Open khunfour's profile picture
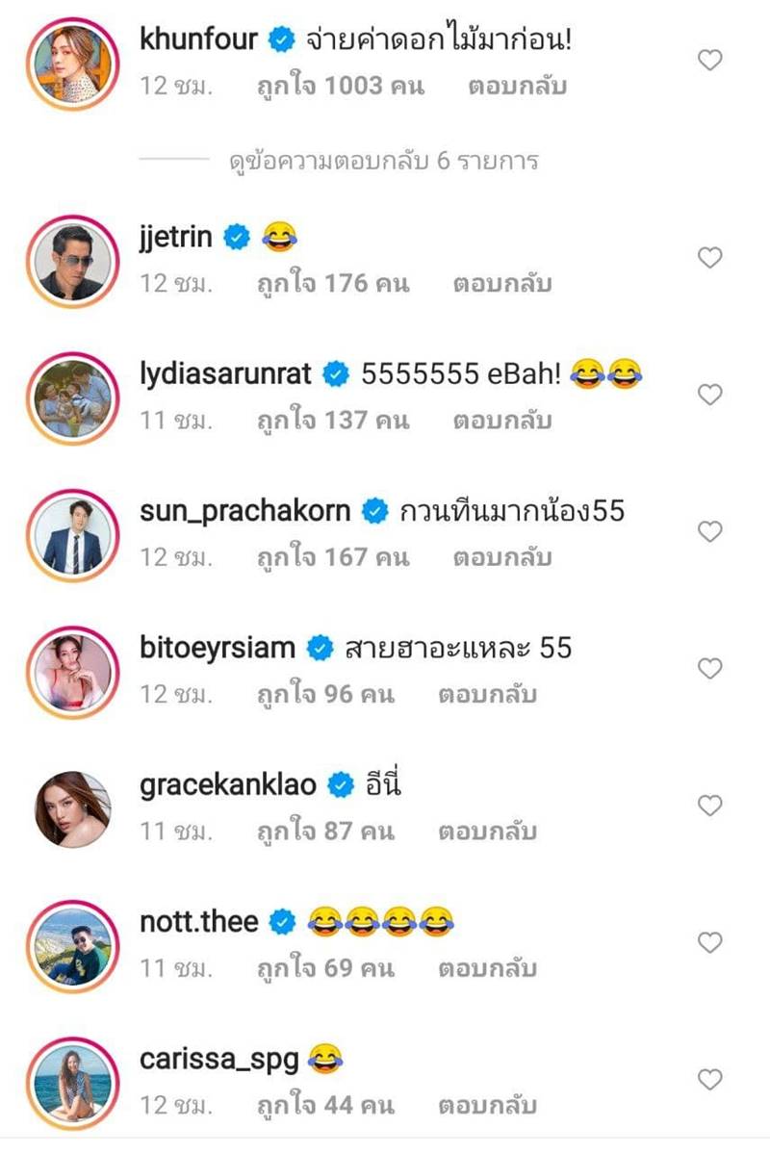This screenshot has width=770, height=1153. point(73,61)
